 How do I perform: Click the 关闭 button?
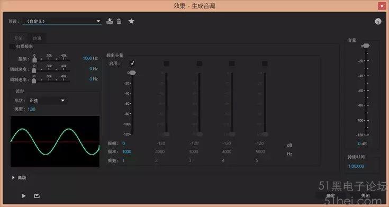(365, 196)
